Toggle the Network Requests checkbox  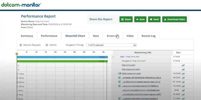(21, 45)
